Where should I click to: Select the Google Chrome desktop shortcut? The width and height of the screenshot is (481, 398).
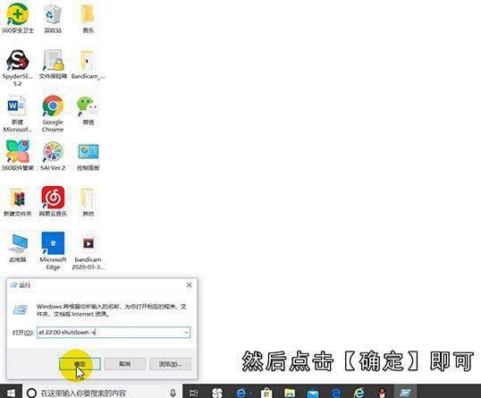coord(53,114)
